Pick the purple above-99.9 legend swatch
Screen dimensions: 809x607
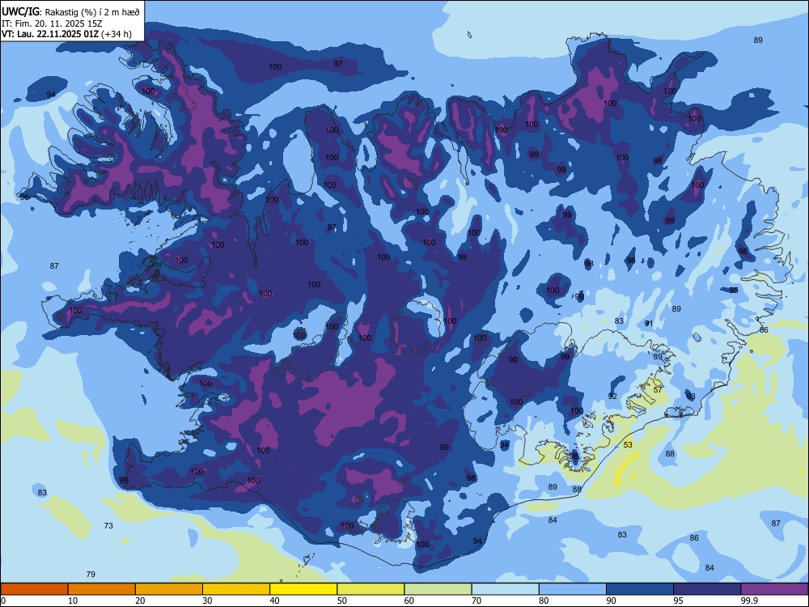pos(774,589)
